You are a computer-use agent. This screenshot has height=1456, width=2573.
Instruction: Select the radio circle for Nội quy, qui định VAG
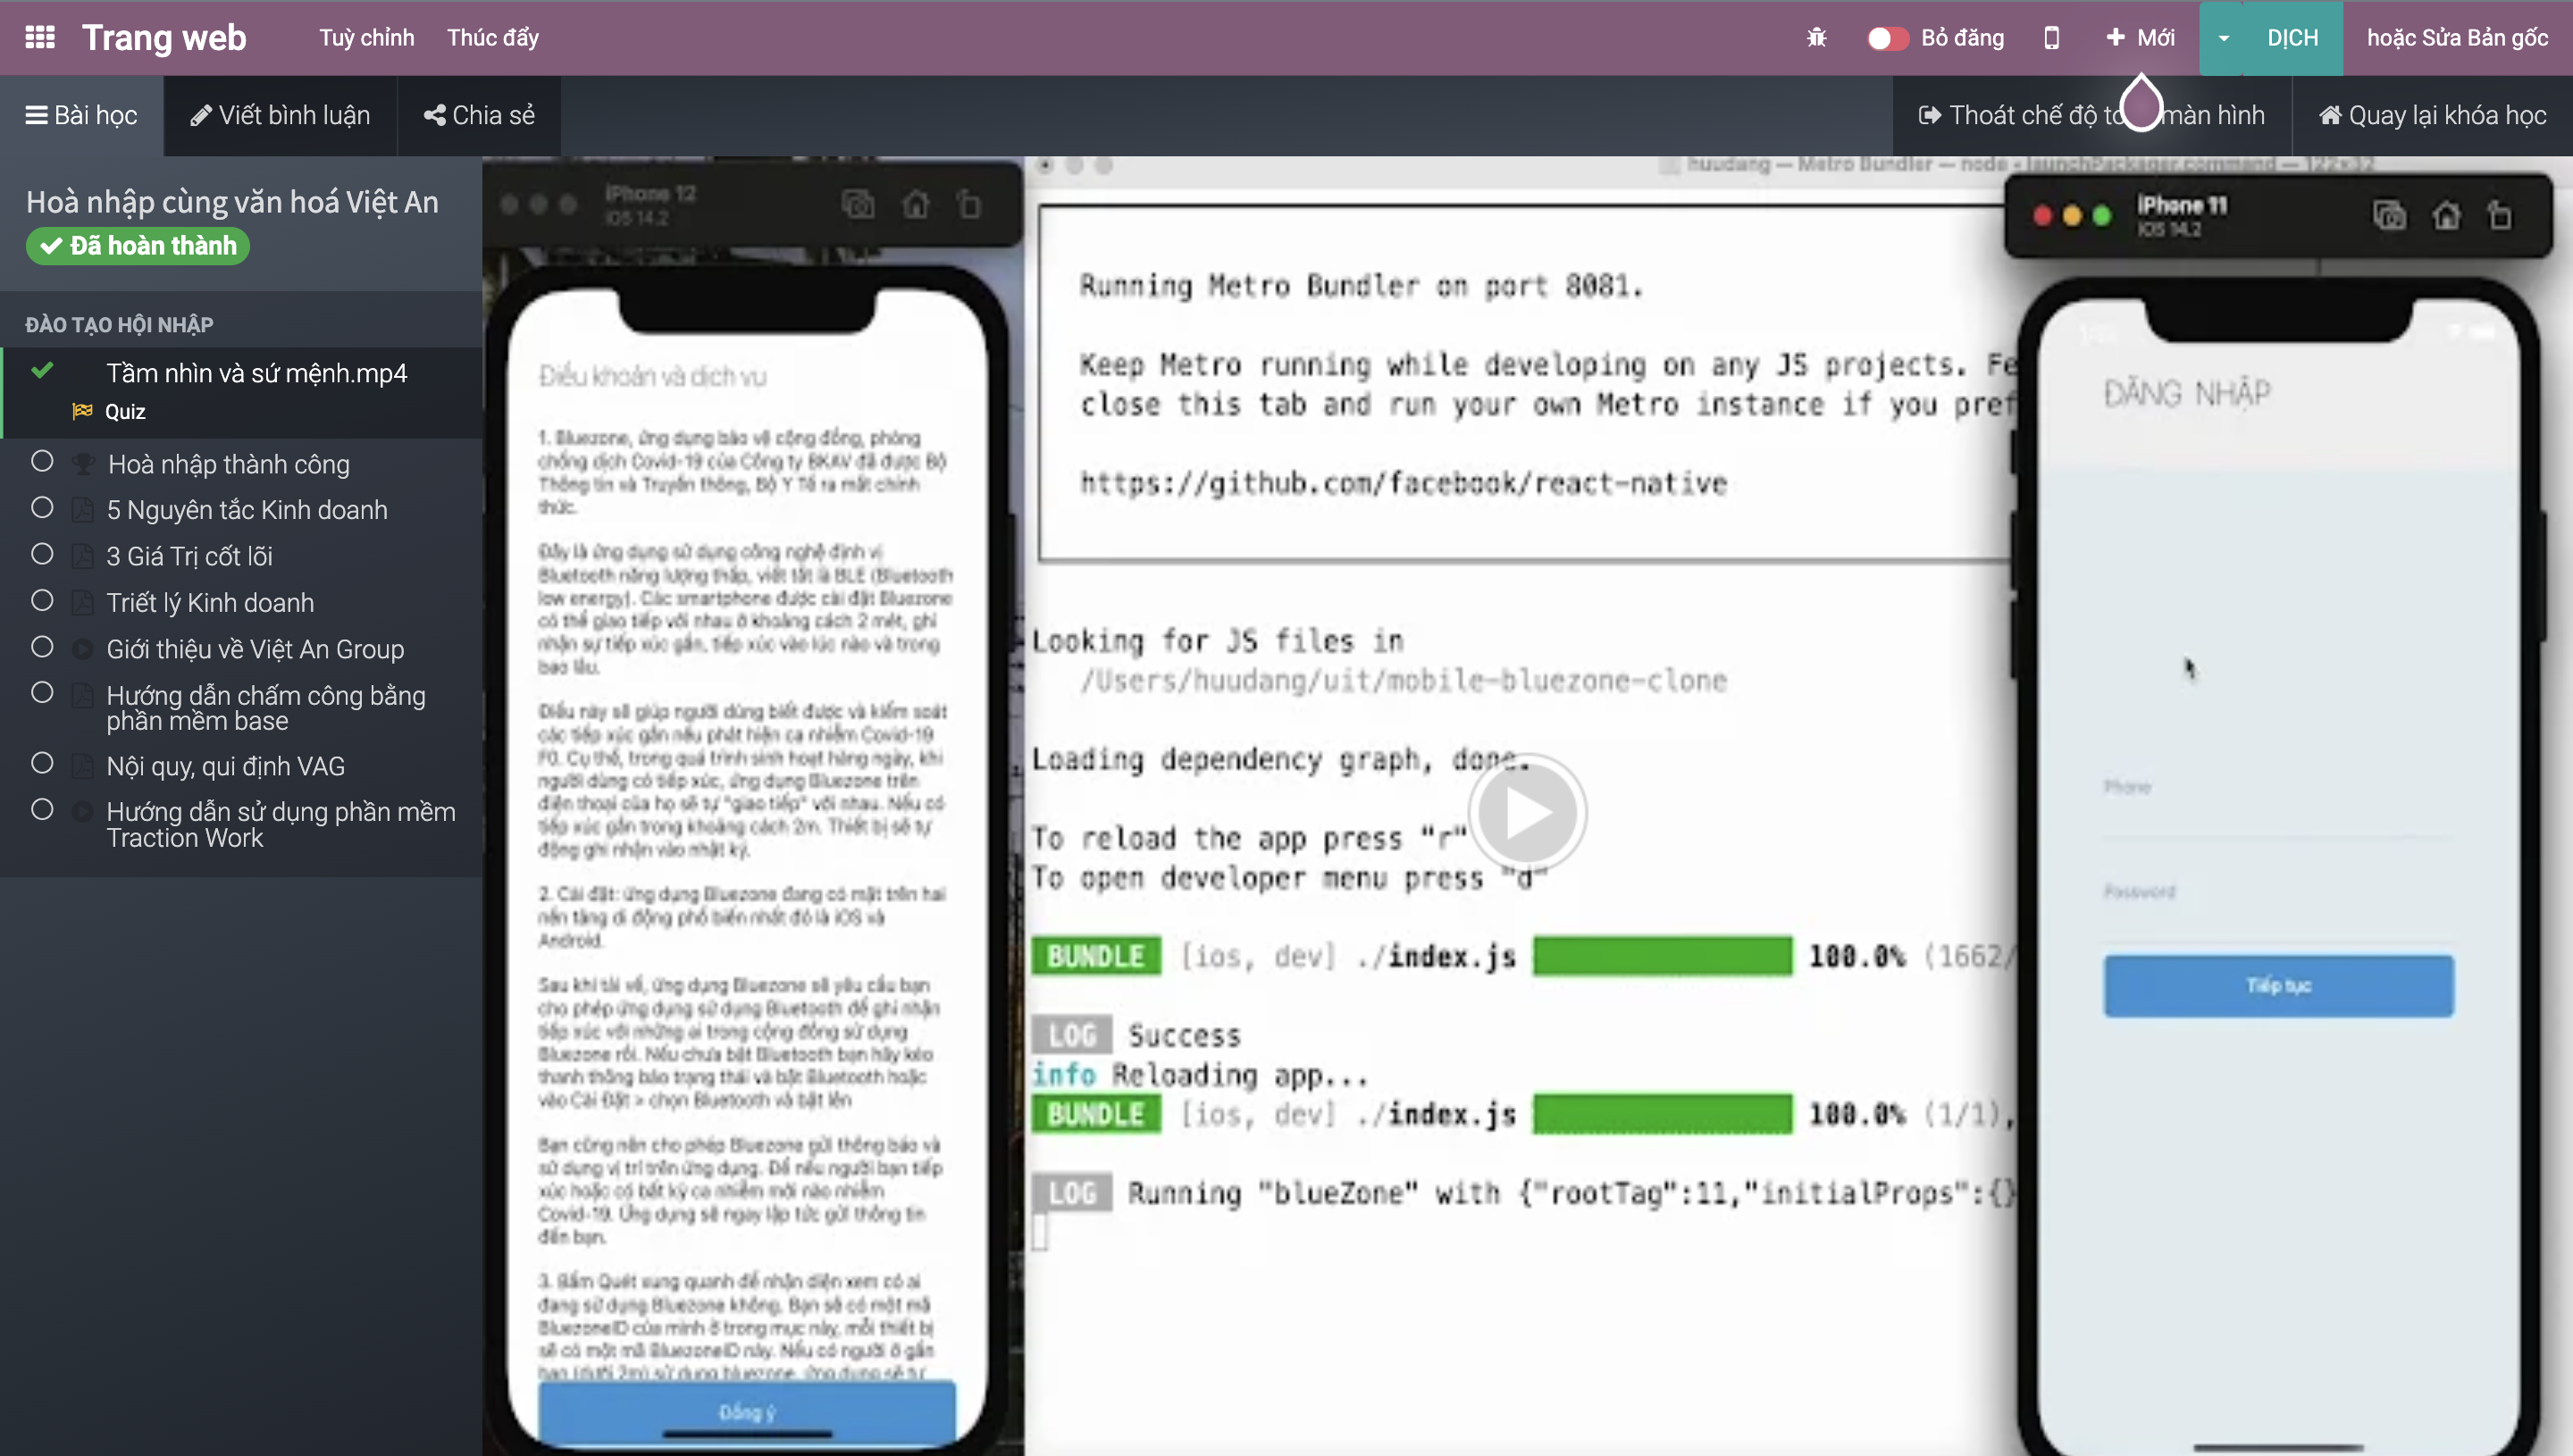pyautogui.click(x=42, y=764)
